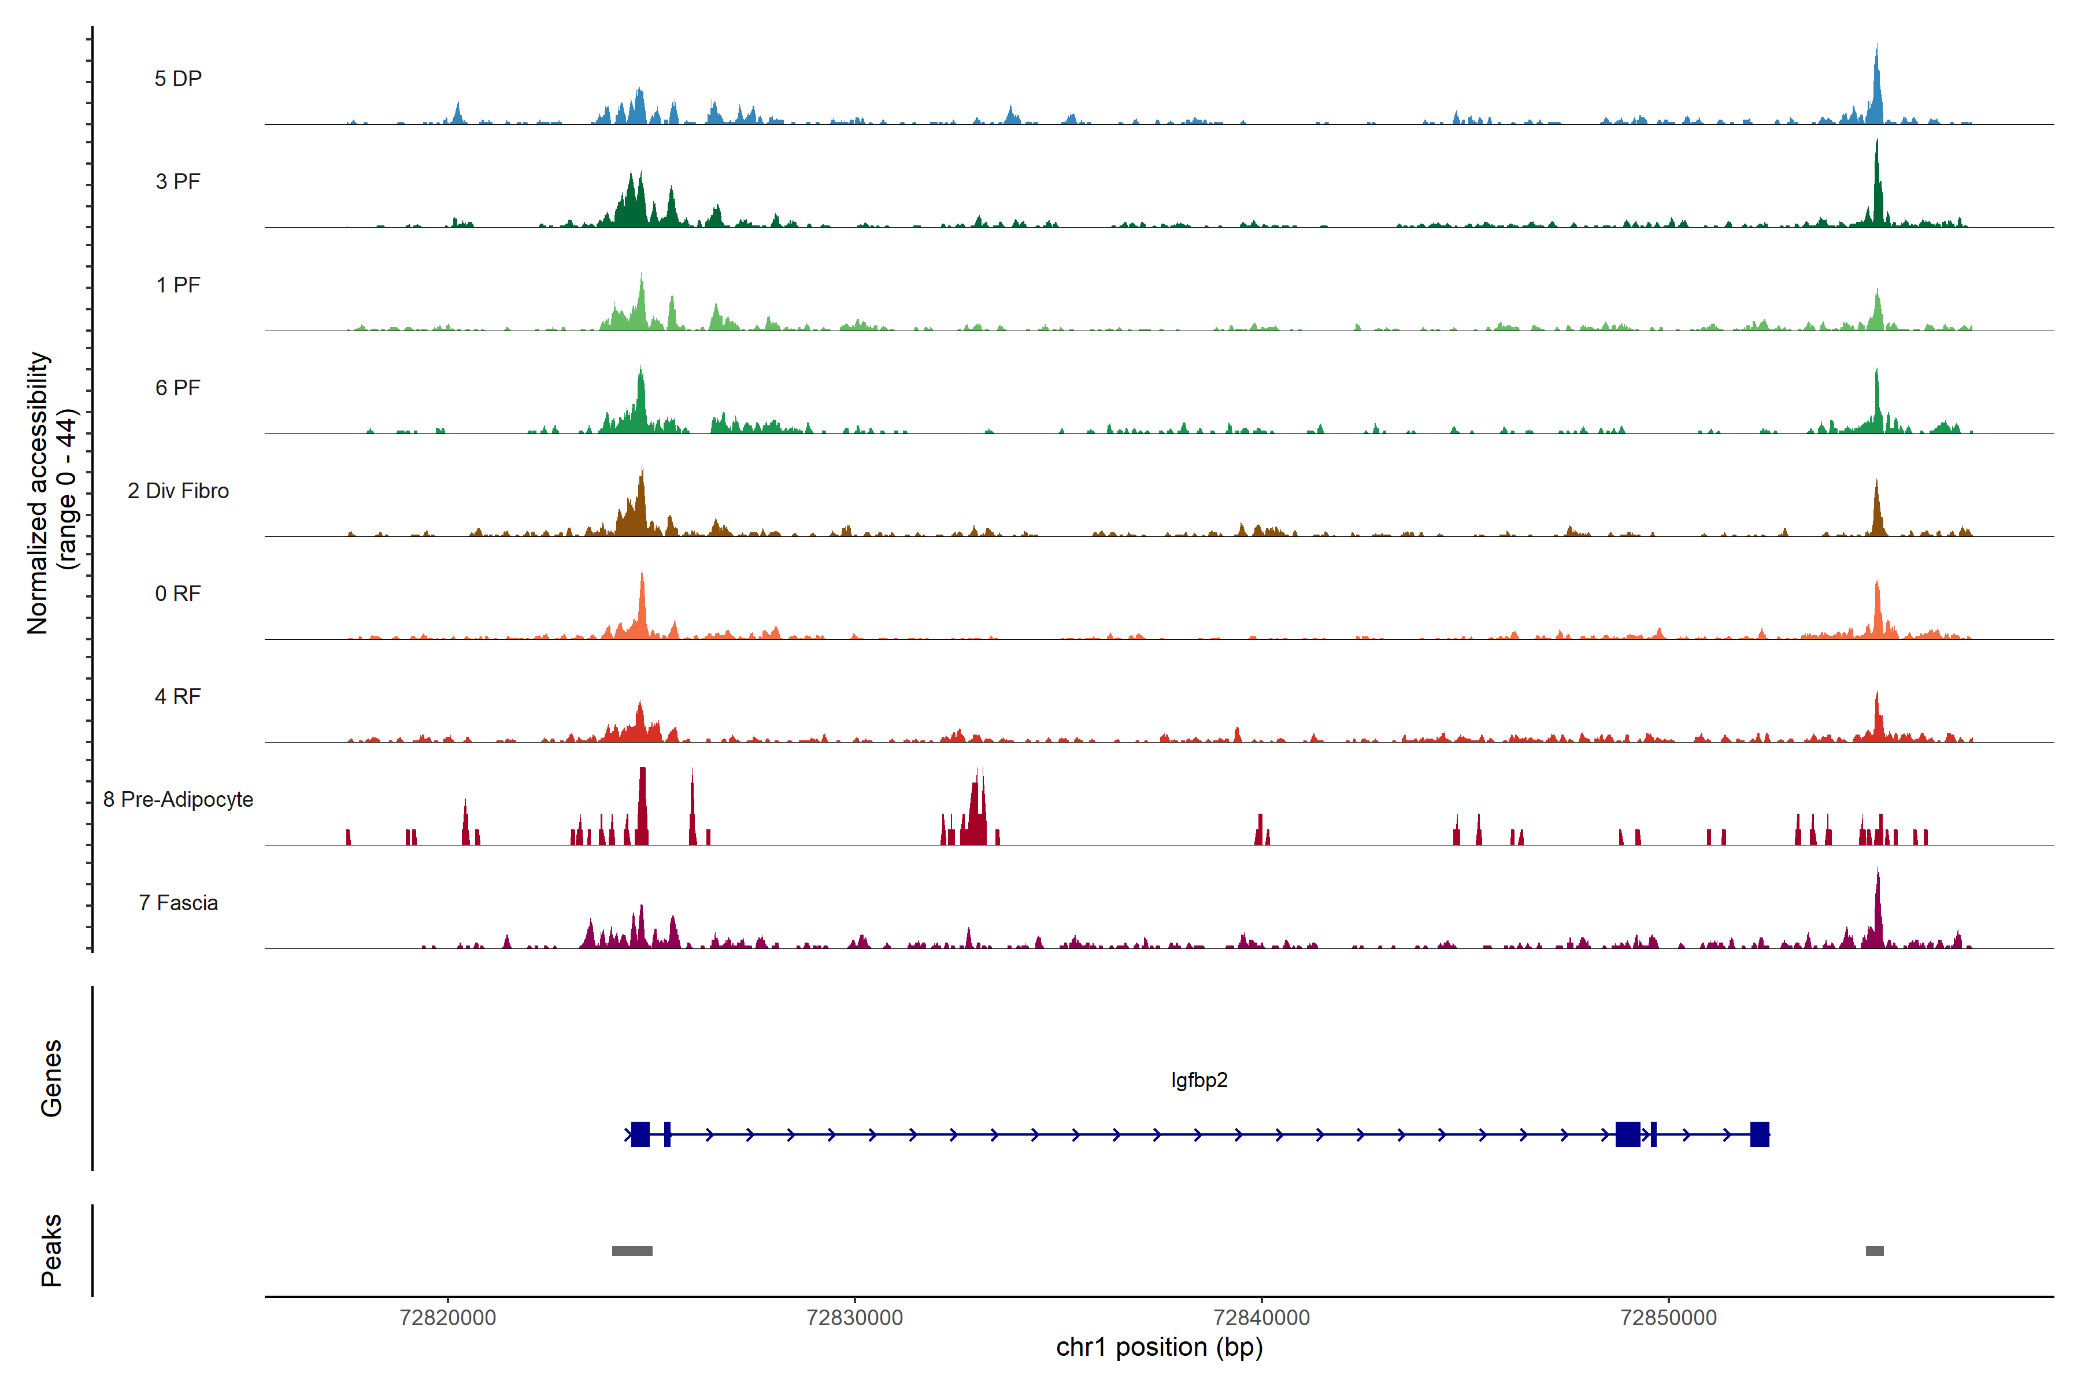Click the 8 Pre-Adipocyte track label

[178, 800]
